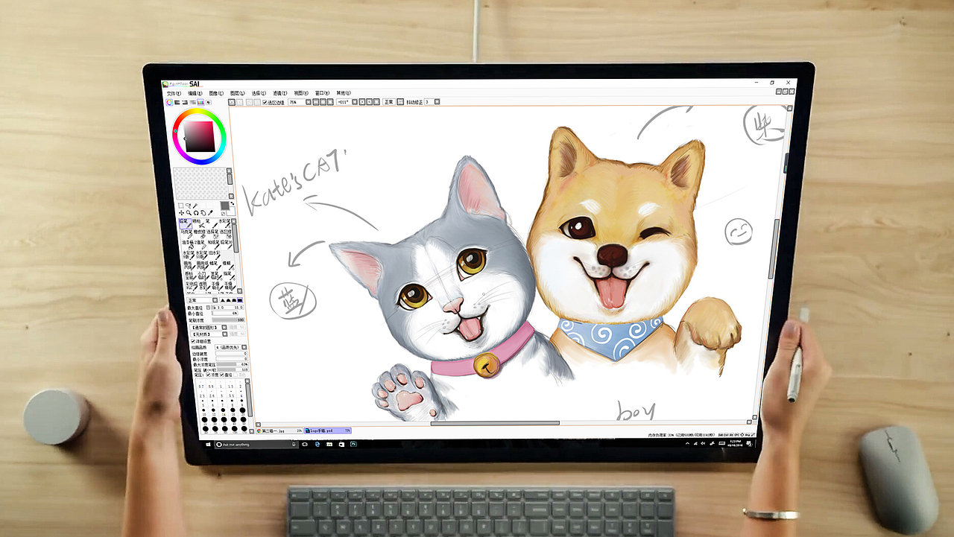Click the 正常 button in the top toolbar
The height and width of the screenshot is (537, 954).
coord(388,102)
